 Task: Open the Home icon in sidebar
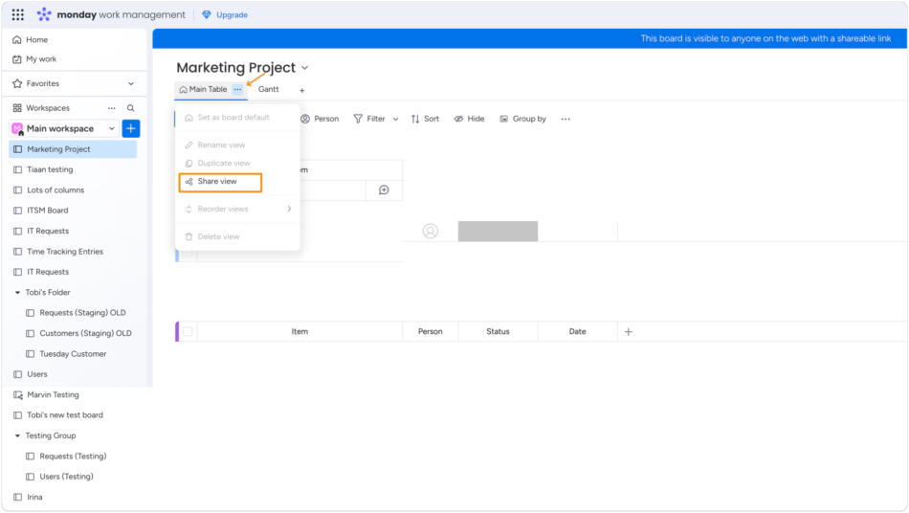17,39
